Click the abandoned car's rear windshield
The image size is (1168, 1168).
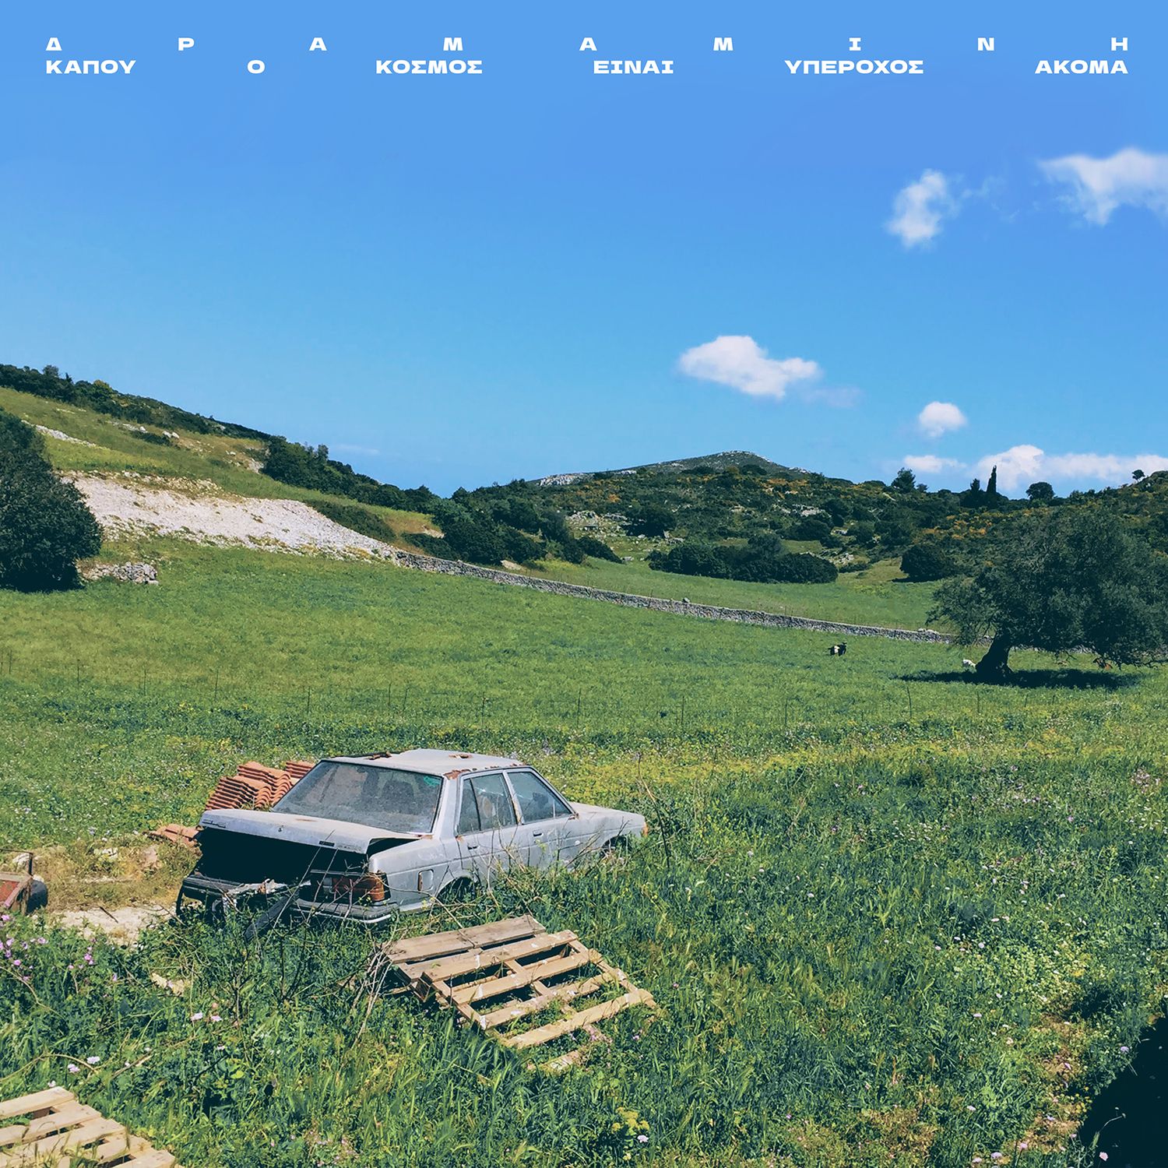click(x=360, y=796)
